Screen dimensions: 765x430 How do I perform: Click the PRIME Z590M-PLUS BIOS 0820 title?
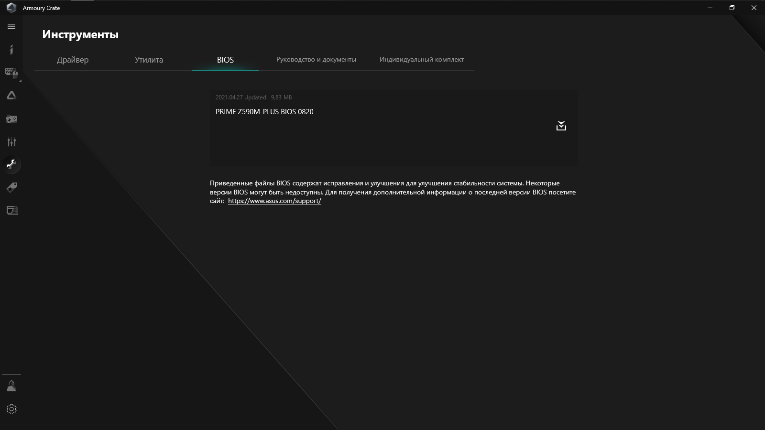264,112
